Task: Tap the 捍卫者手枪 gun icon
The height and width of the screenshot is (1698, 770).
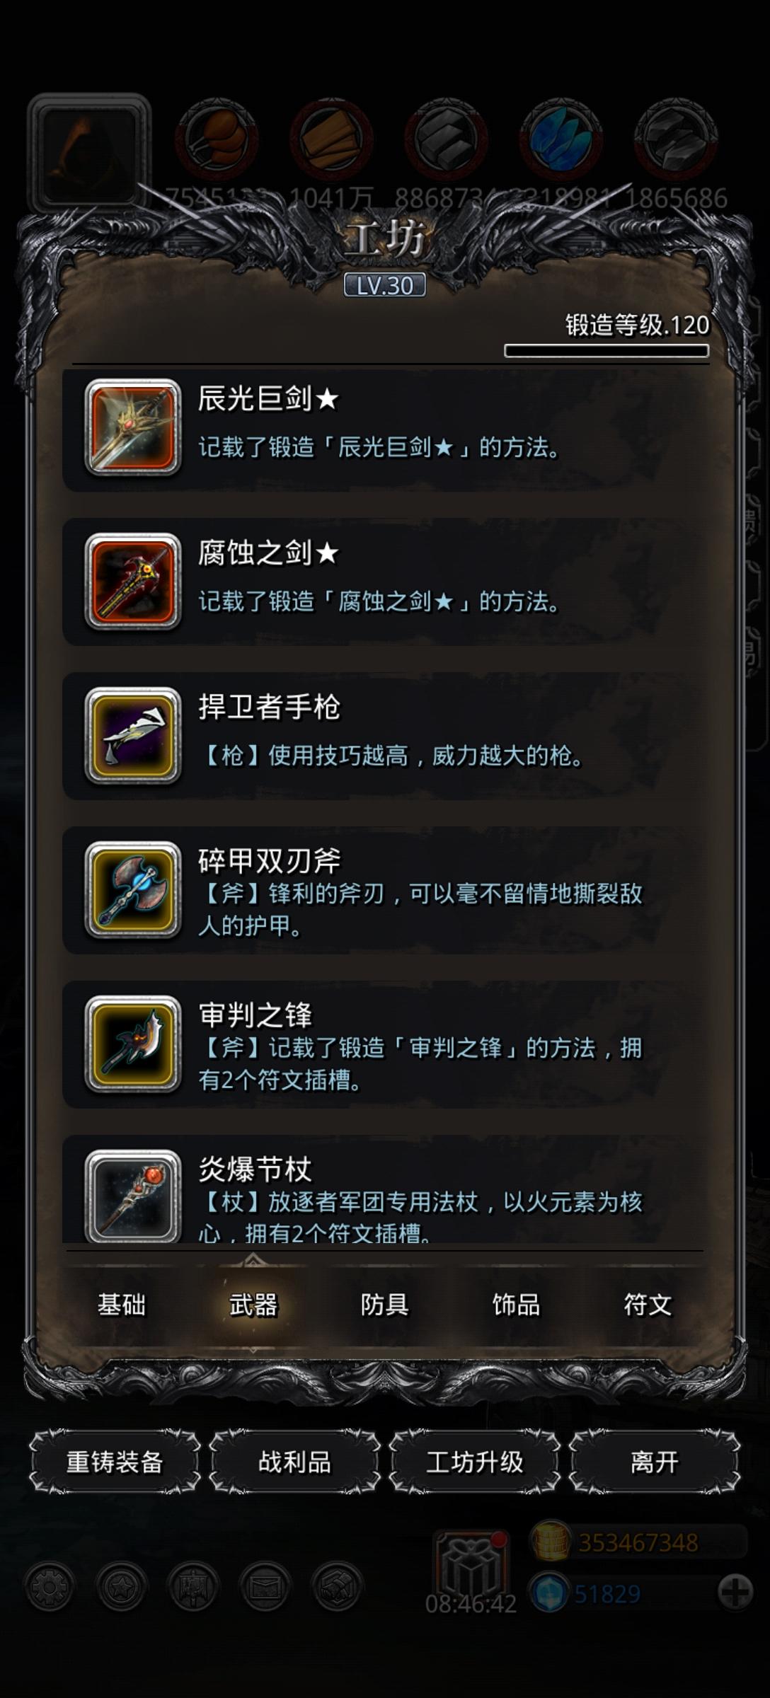Action: (x=133, y=736)
